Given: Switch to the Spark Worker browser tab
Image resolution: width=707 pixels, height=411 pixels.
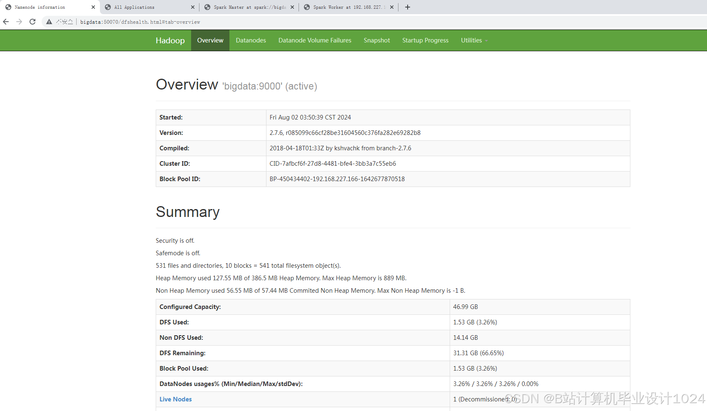Looking at the screenshot, I should [x=349, y=7].
